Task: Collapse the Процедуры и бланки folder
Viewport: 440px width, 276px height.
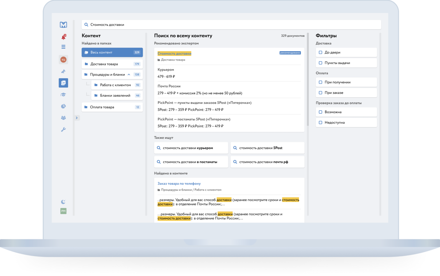Action: click(129, 74)
